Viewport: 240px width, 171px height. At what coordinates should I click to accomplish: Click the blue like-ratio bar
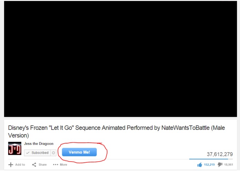click(x=209, y=159)
